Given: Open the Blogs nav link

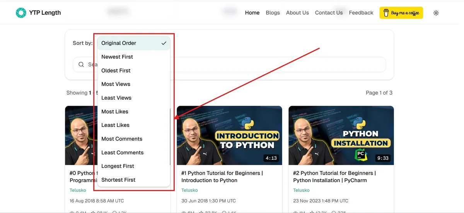Looking at the screenshot, I should [273, 13].
